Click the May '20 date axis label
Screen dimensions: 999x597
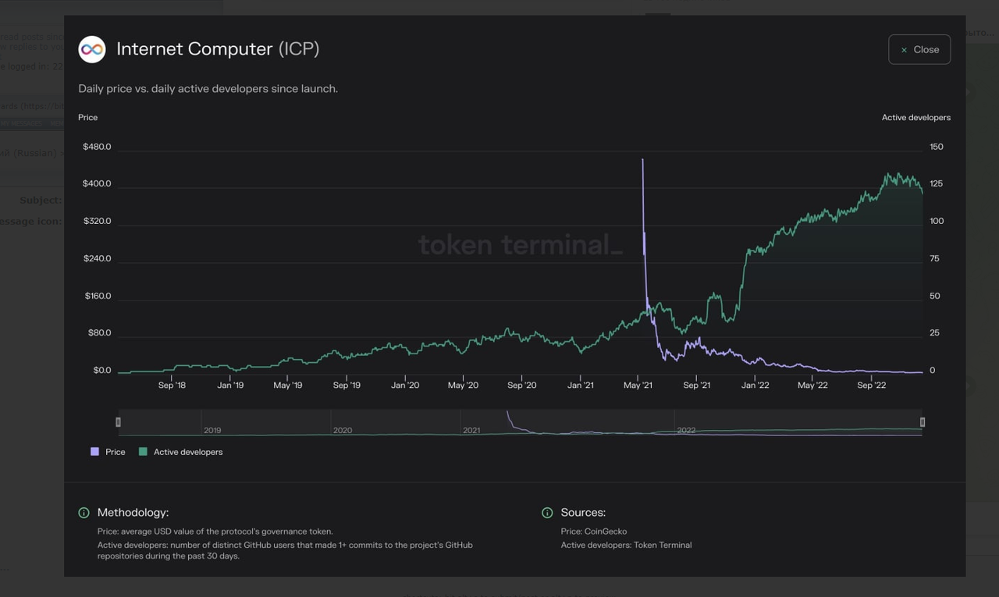[x=463, y=386]
